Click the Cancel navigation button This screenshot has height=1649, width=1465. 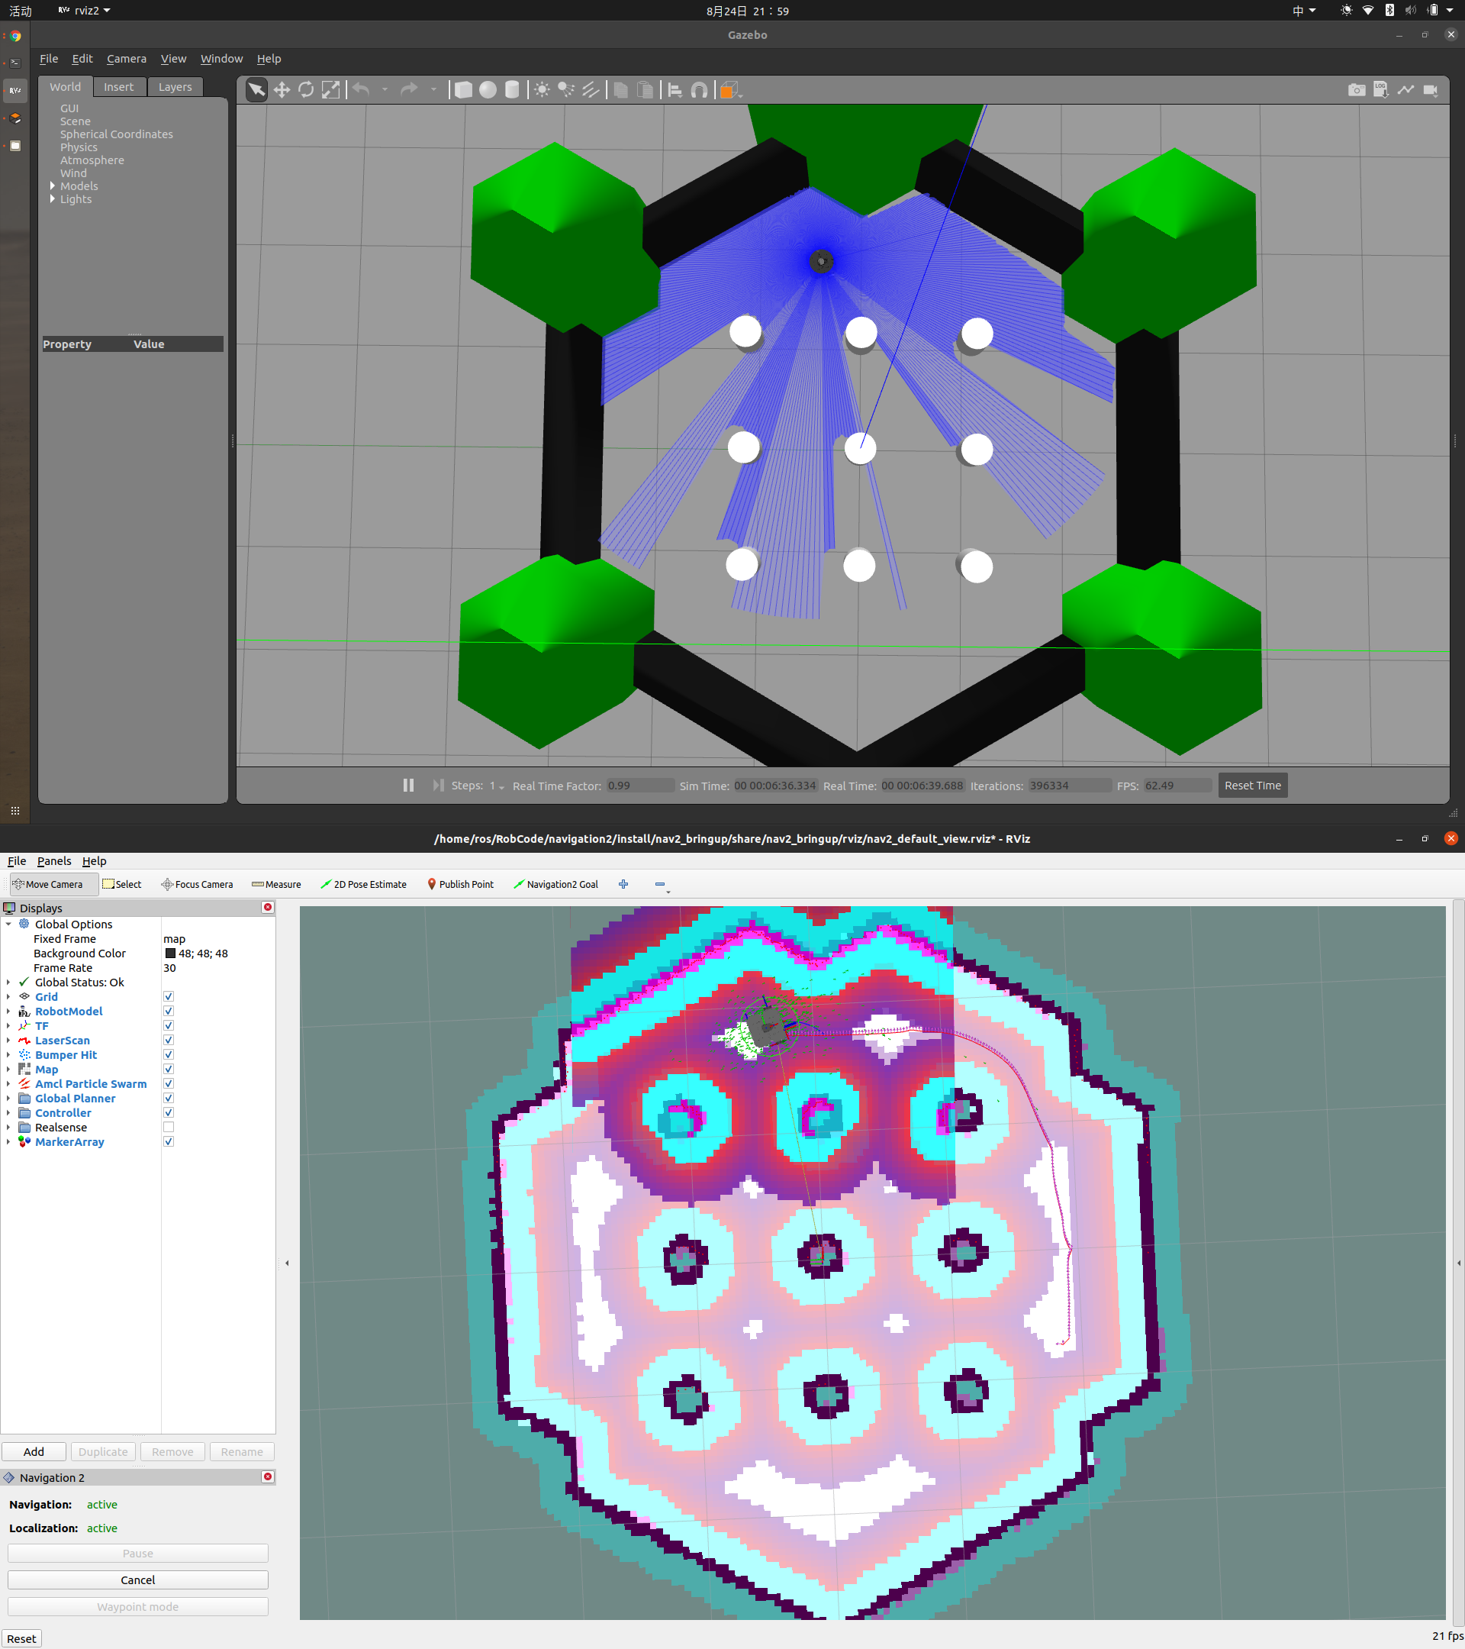[138, 1580]
